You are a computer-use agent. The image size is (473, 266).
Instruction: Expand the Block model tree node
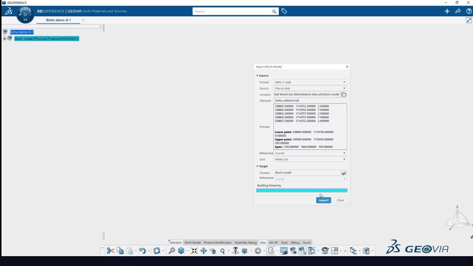(x=4, y=38)
